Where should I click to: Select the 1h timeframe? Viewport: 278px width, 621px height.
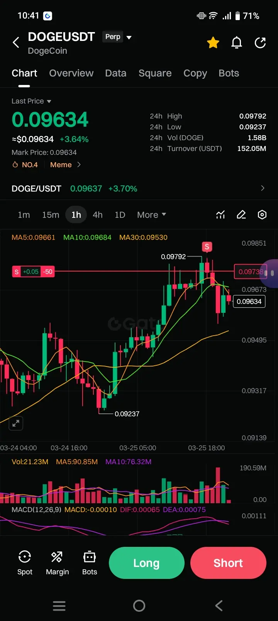pos(76,215)
